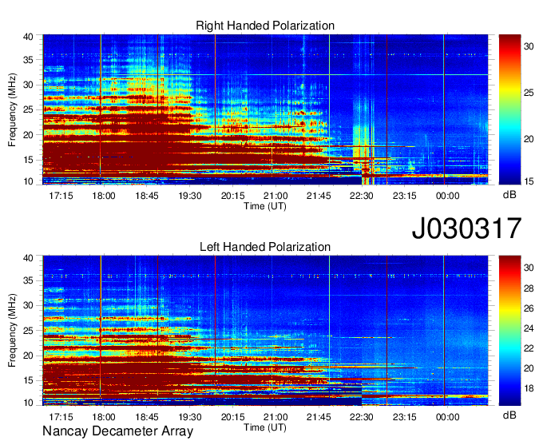Click the dB unit label of left-handed color bar

coord(509,415)
